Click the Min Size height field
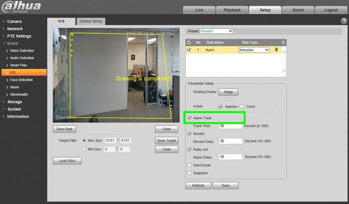Screen dimensions: 349x204 (x=124, y=149)
